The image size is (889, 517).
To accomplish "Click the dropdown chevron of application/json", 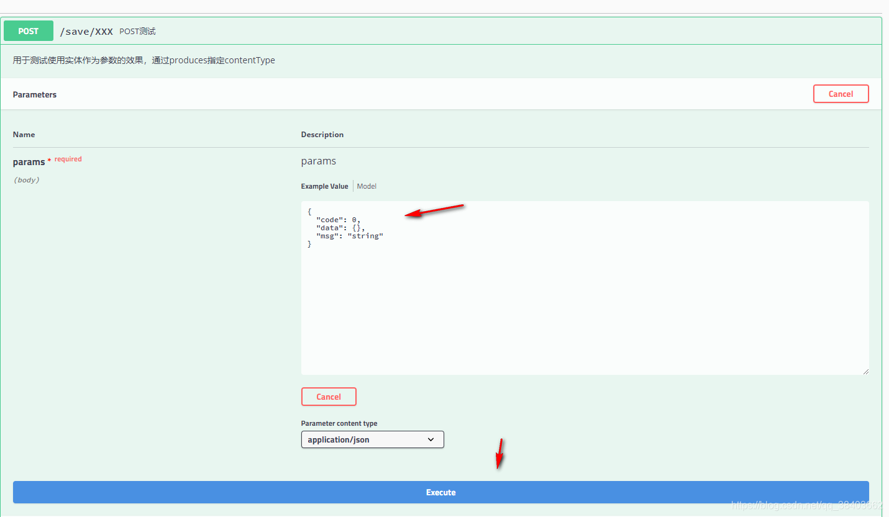I will coord(431,439).
